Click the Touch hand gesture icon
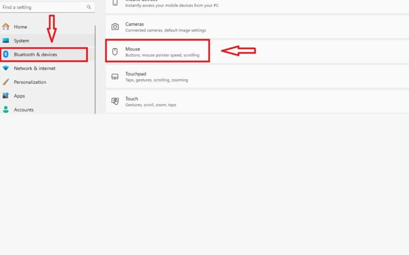The width and height of the screenshot is (409, 255). tap(115, 101)
